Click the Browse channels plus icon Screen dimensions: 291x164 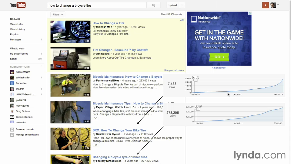point(12,129)
